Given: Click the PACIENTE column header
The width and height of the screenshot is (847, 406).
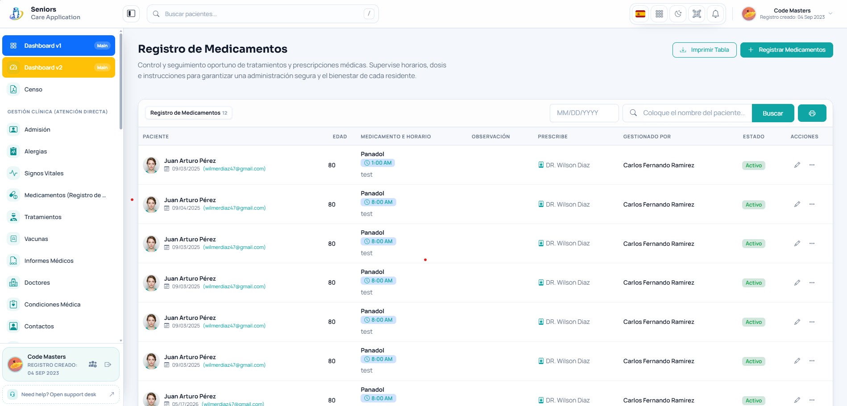Looking at the screenshot, I should click(156, 137).
